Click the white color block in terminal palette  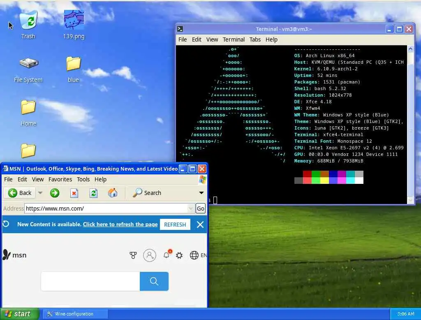359,181
